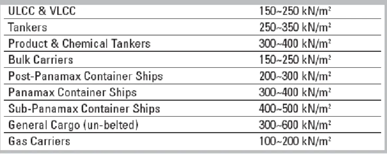
Task: Select the 300~600 kN/m² value
Action: (295, 125)
